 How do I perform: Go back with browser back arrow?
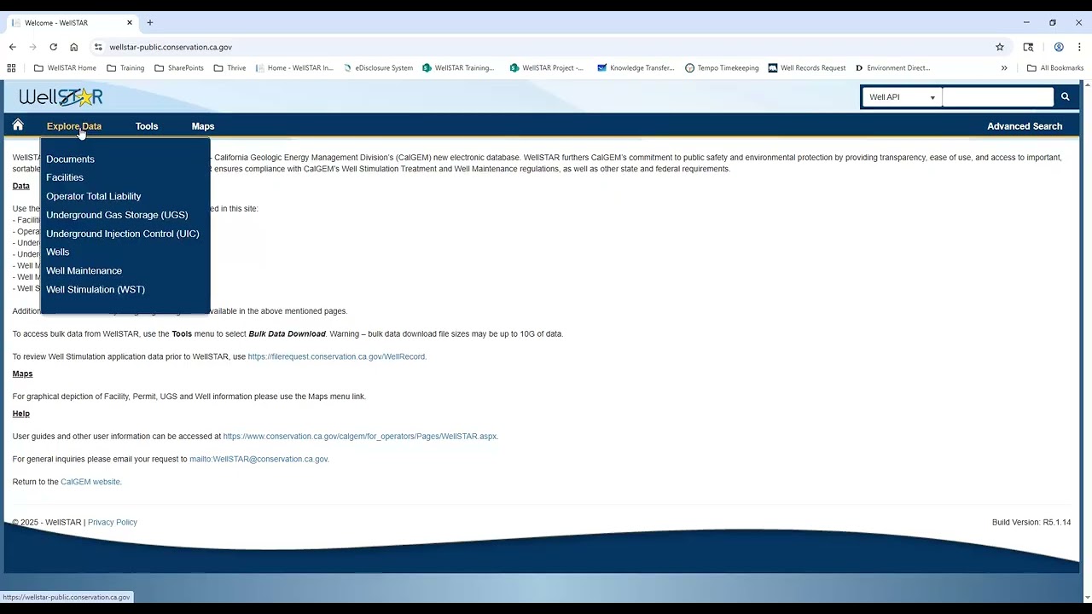12,47
